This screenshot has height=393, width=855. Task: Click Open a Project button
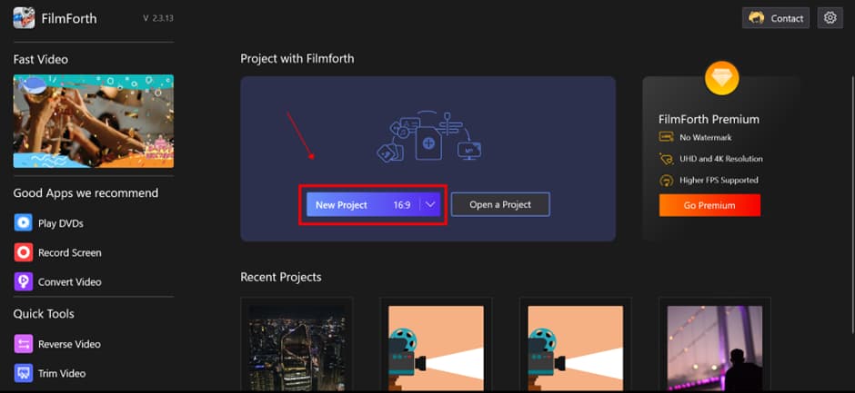(500, 204)
